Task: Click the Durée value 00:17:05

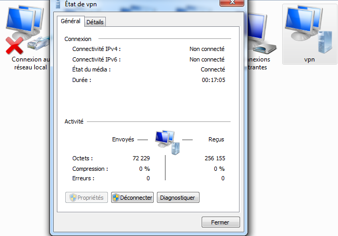Action: pyautogui.click(x=213, y=80)
